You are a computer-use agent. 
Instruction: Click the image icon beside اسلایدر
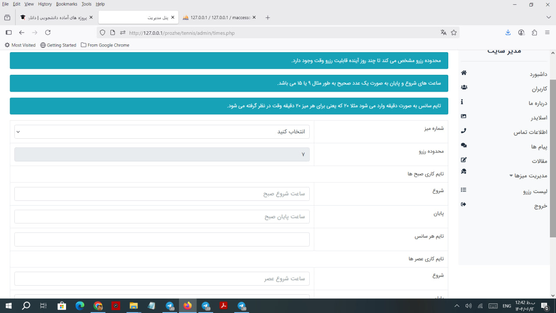[463, 116]
